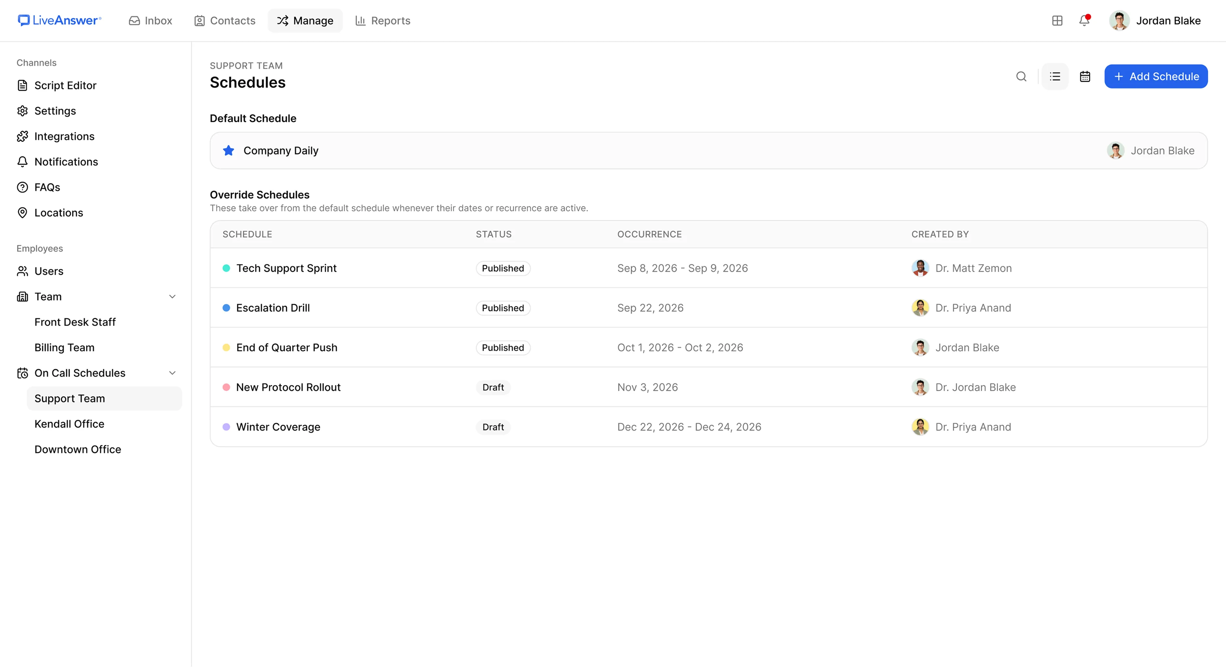The height and width of the screenshot is (667, 1226).
Task: Click purple color dot of Winter Coverage
Action: point(227,427)
